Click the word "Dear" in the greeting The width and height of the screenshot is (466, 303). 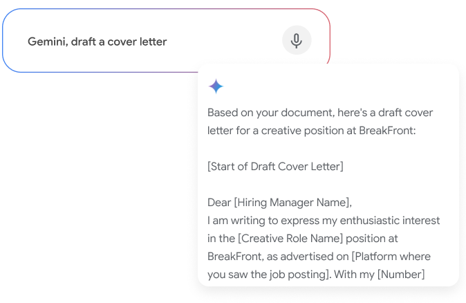point(219,203)
